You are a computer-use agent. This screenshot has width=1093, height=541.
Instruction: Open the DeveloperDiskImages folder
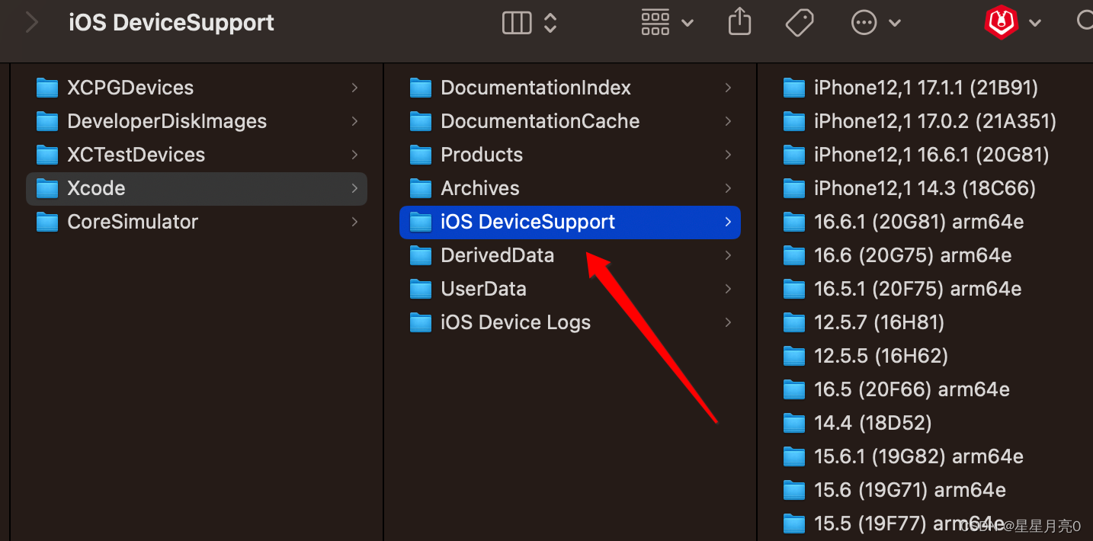click(x=166, y=120)
